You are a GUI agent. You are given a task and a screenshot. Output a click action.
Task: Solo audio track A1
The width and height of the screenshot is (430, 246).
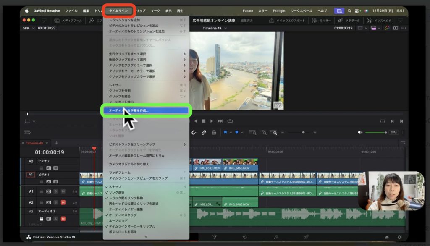click(56, 191)
